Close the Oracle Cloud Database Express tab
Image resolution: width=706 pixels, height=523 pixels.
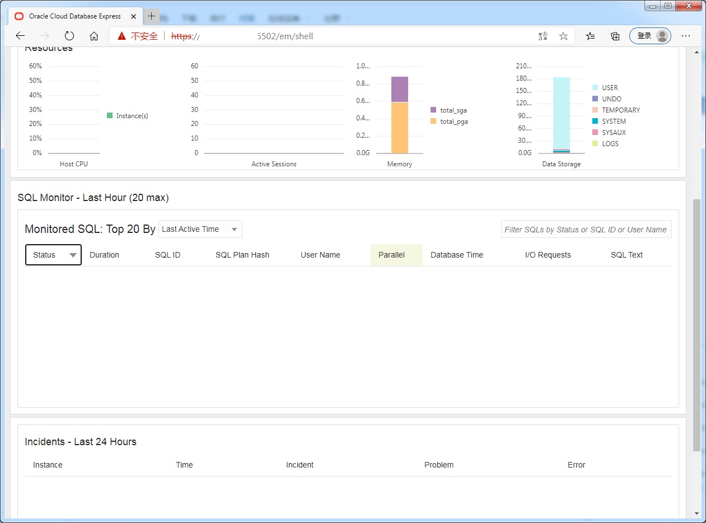click(x=133, y=16)
